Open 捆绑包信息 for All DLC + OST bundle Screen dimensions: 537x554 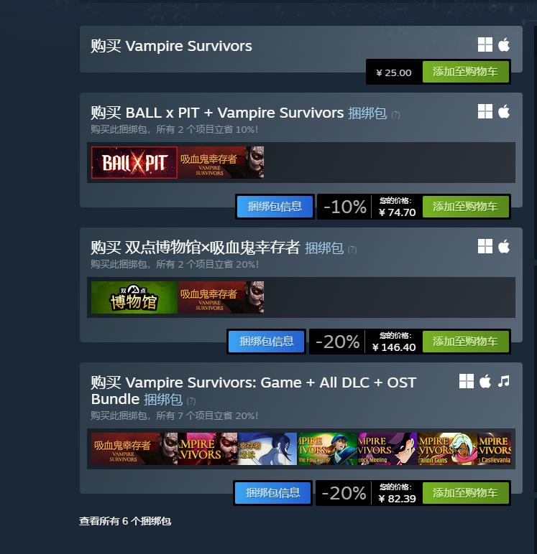272,493
